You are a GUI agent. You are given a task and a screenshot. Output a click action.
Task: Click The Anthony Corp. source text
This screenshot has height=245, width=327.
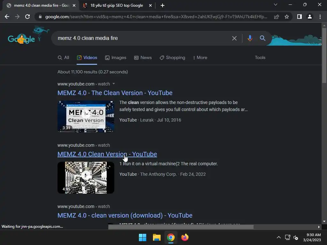[158, 174]
